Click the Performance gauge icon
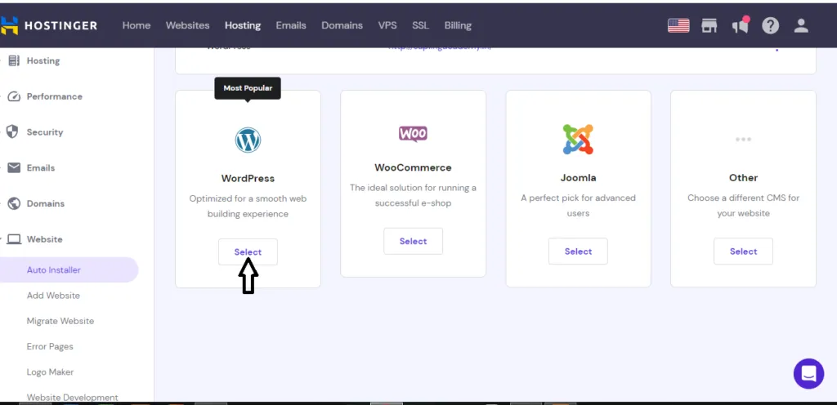 pos(14,96)
